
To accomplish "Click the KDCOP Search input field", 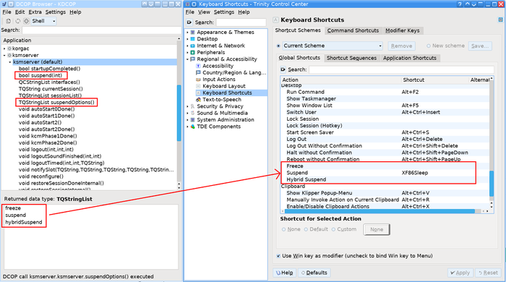I will pyautogui.click(x=102, y=30).
